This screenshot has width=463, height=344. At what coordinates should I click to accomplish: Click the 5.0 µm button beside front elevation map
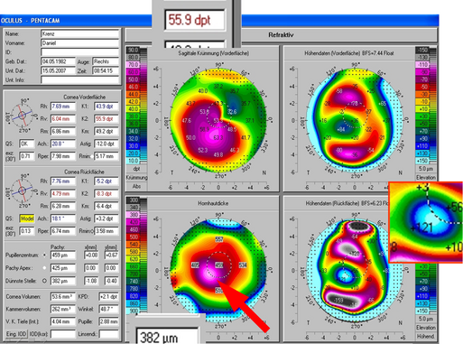point(426,169)
